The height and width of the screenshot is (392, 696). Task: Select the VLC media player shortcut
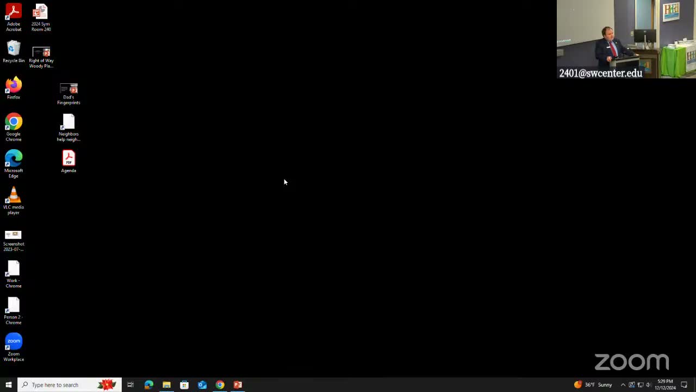[x=14, y=201]
